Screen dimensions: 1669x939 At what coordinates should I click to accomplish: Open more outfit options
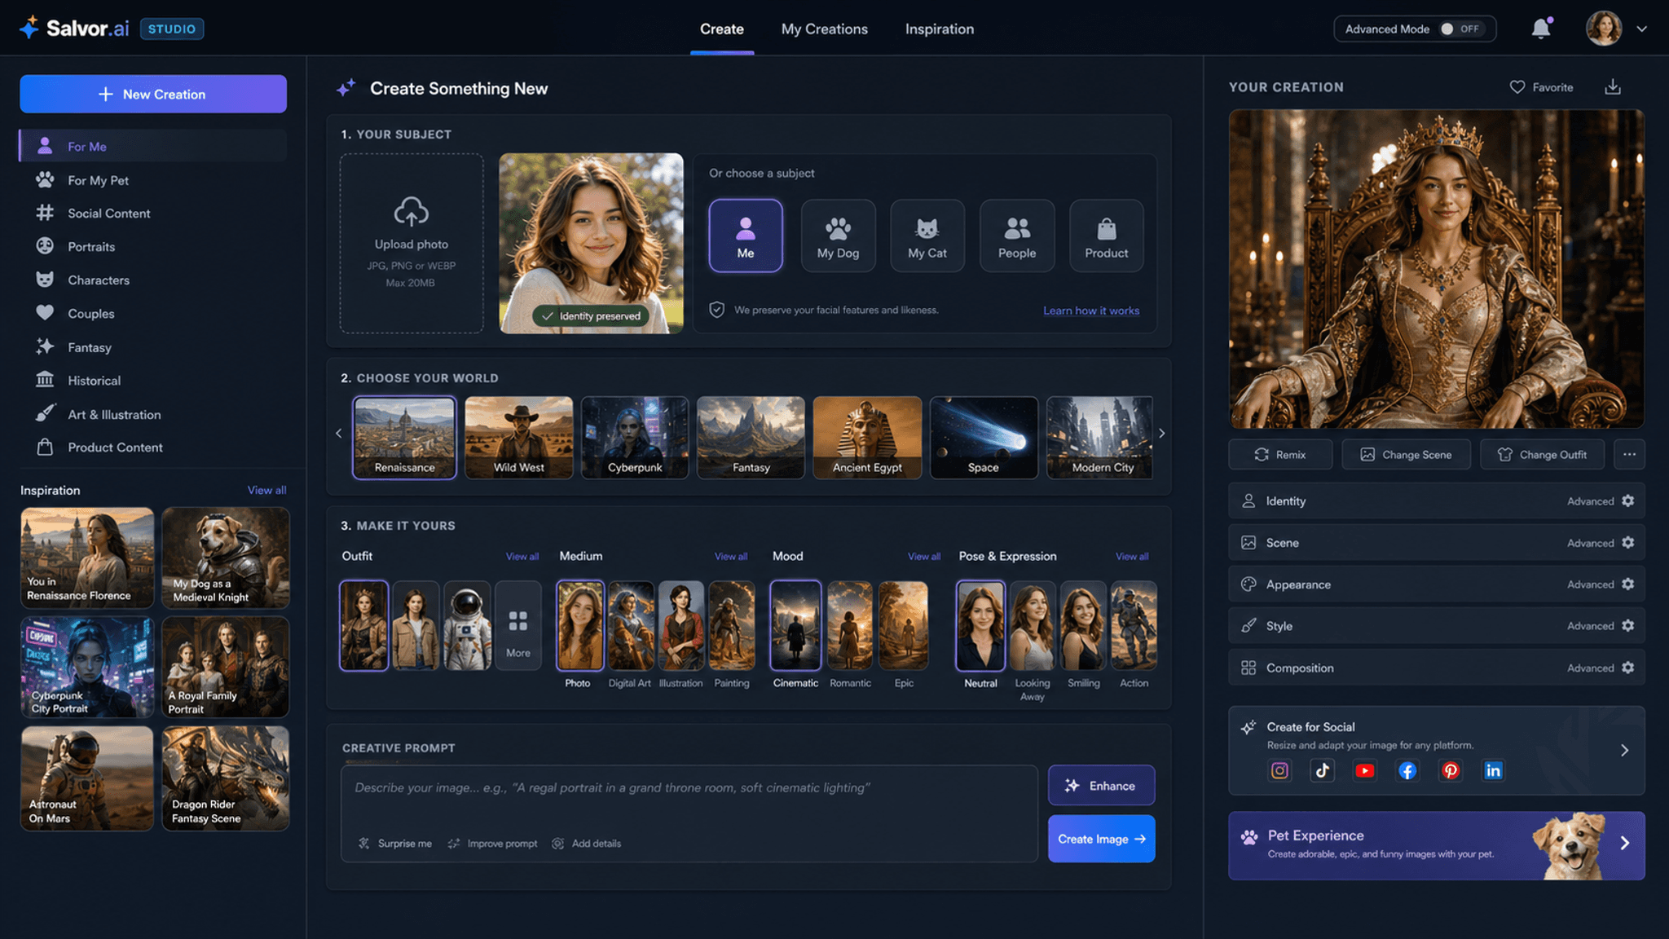pos(518,625)
